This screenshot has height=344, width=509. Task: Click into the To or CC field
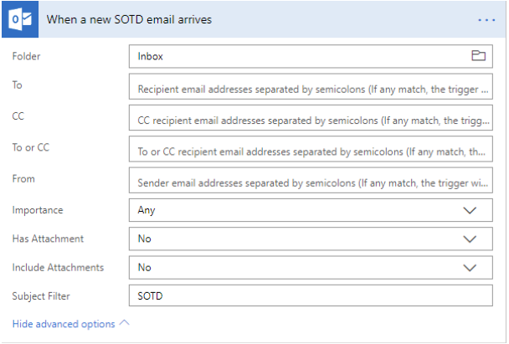coord(311,149)
